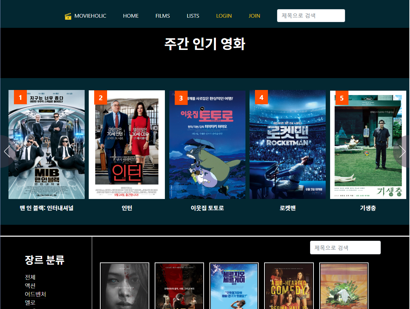Advance carousel with the right arrow
Viewport: 410px width, 309px height.
402,151
